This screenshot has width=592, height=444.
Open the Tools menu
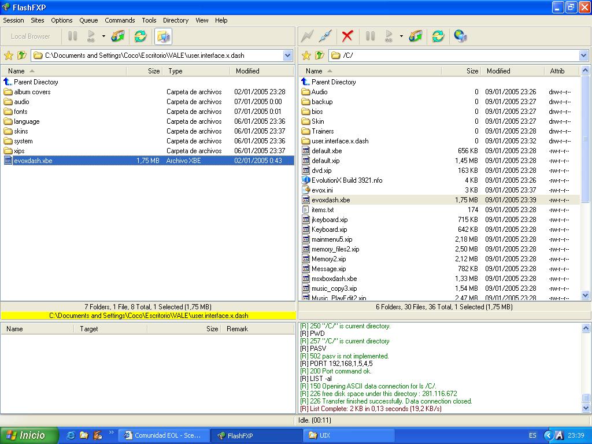pos(149,20)
